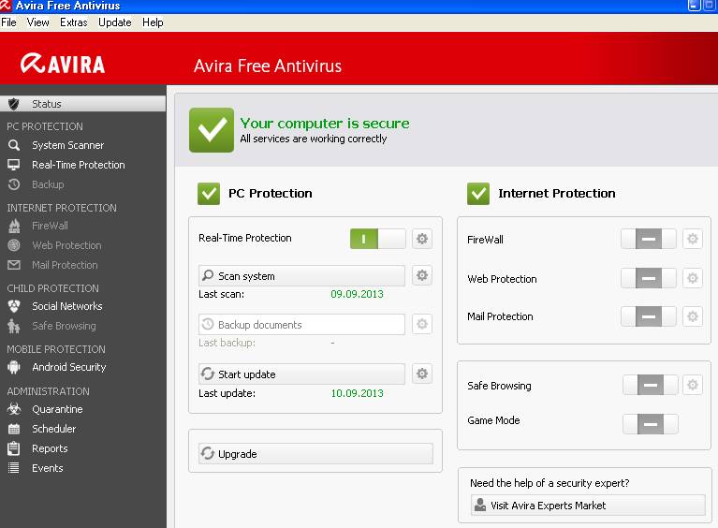Select Status in the sidebar
Image resolution: width=718 pixels, height=528 pixels.
point(83,104)
